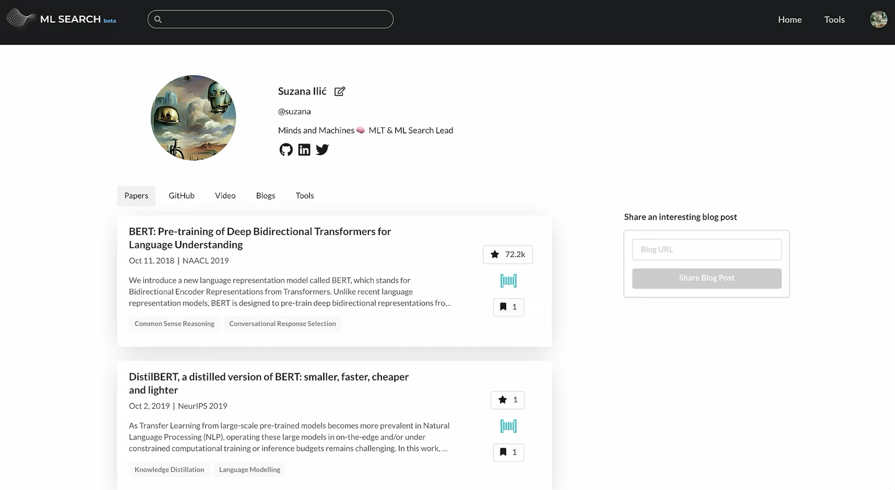Click the teal reader icon on DistilBERT paper

(508, 426)
